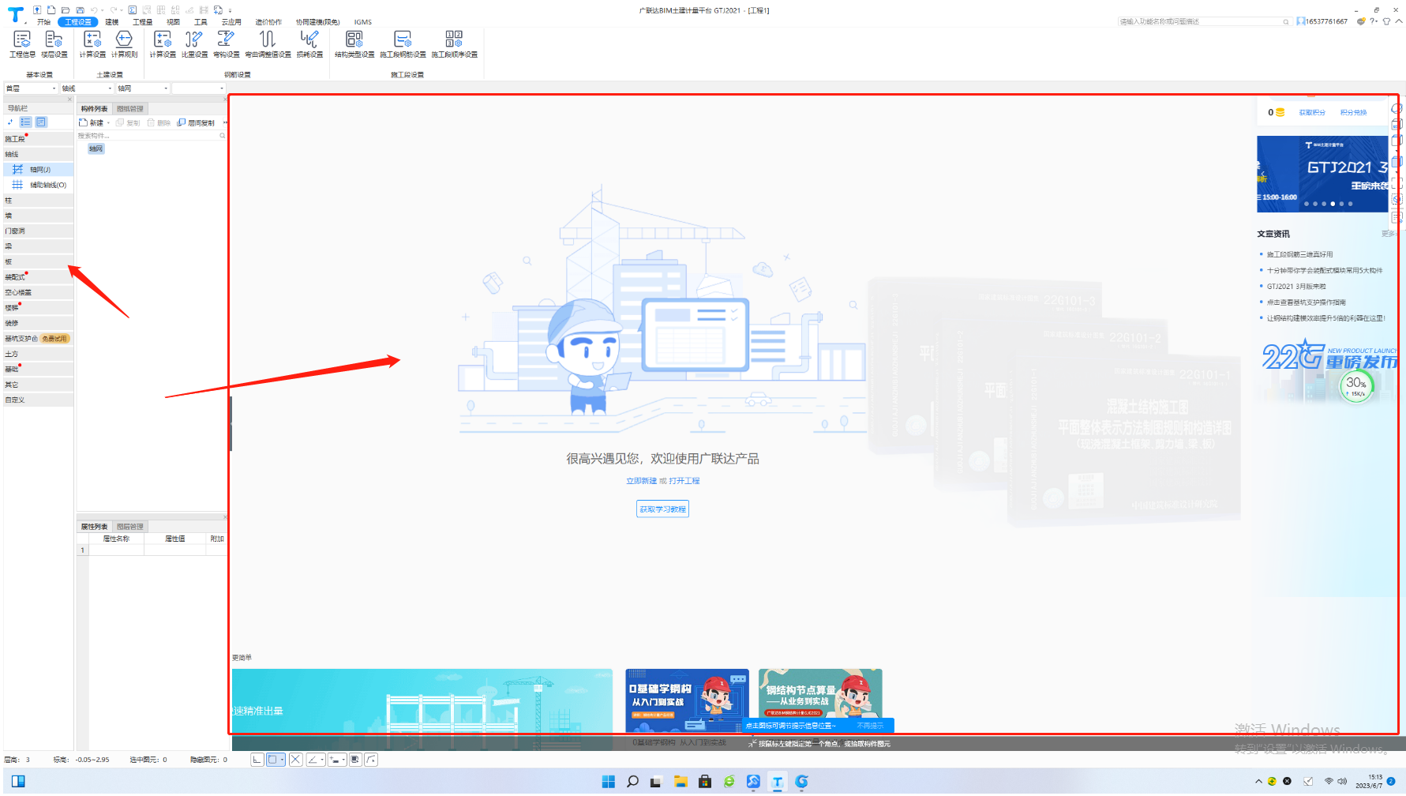Open 工程信息 project info
Image resolution: width=1406 pixels, height=796 pixels.
[22, 44]
